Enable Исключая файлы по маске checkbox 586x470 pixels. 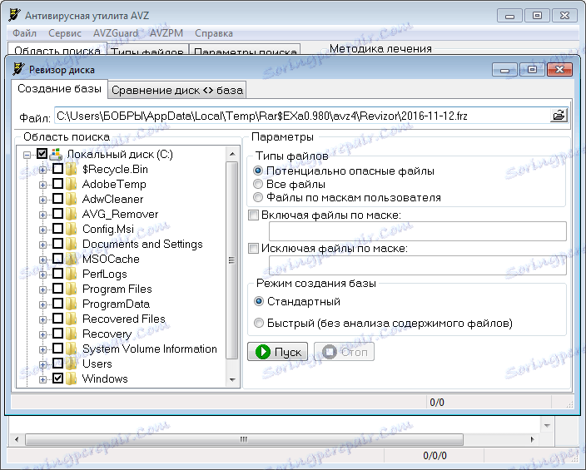click(253, 249)
